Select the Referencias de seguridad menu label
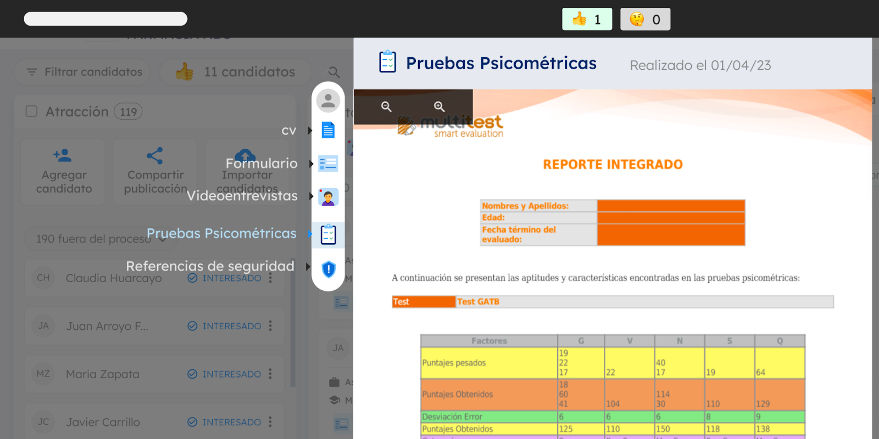 (210, 266)
